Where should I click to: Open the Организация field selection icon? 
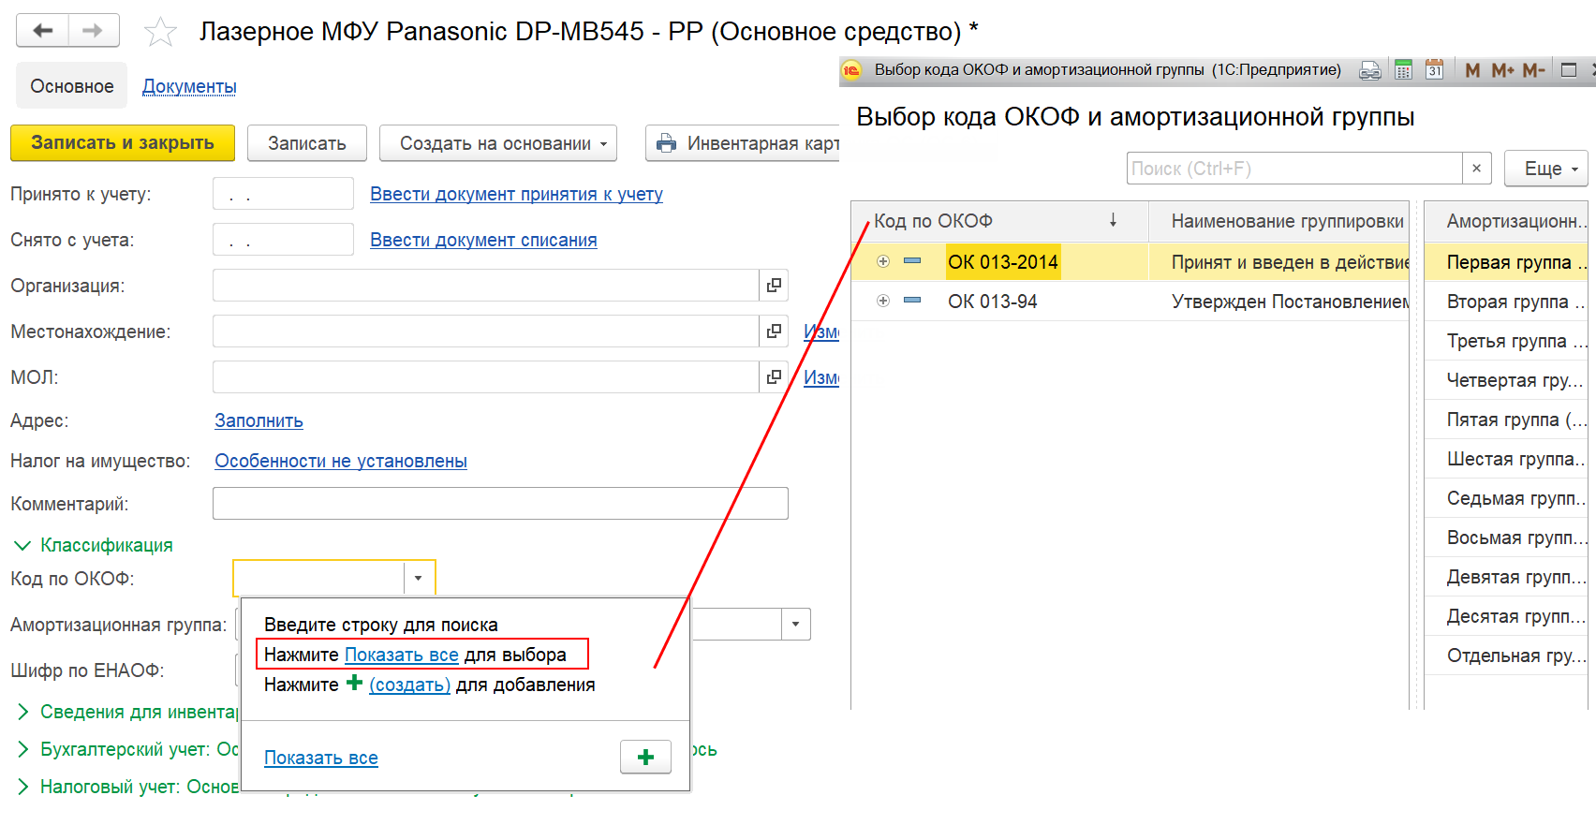click(x=774, y=286)
